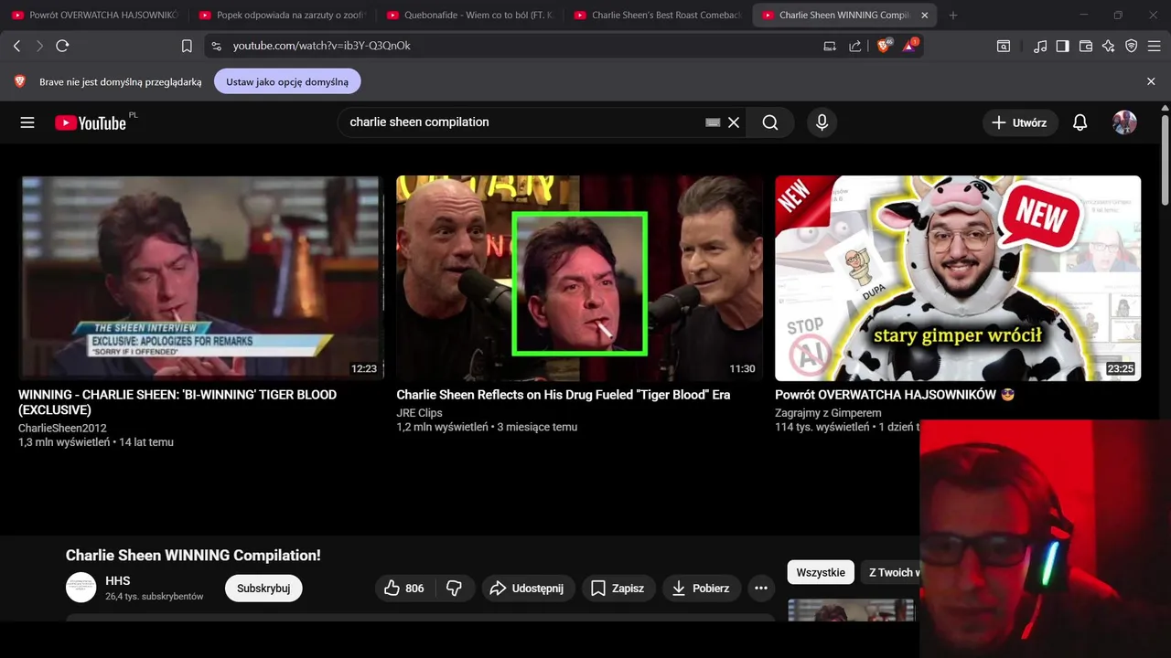Visit the JRE Clips channel
The image size is (1171, 658).
pyautogui.click(x=419, y=413)
